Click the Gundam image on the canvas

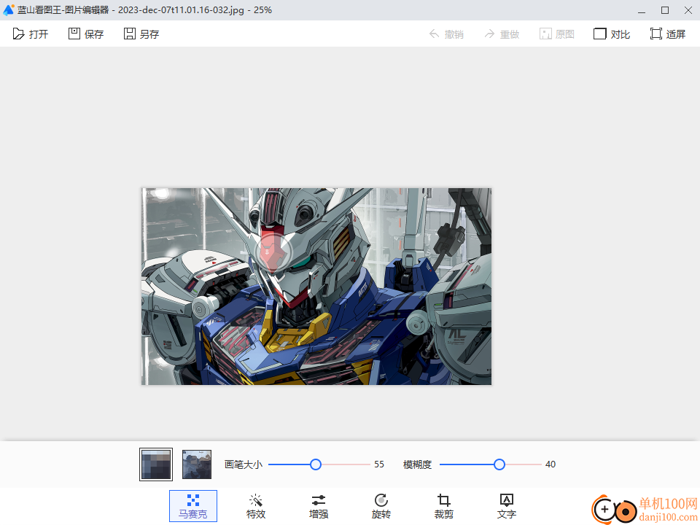[x=316, y=286]
